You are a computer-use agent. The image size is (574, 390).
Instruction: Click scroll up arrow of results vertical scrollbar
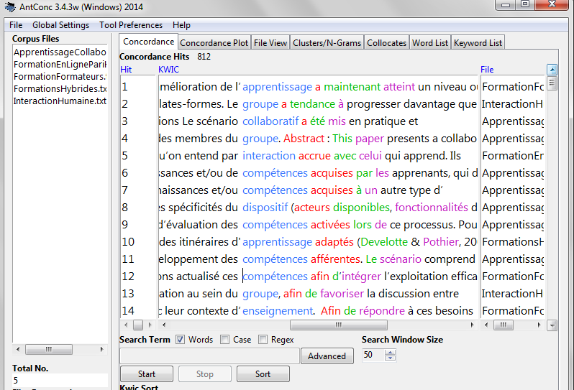pos(552,70)
